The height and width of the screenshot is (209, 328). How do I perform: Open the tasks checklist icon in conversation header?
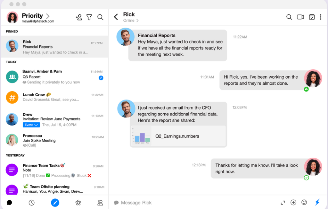point(312,17)
